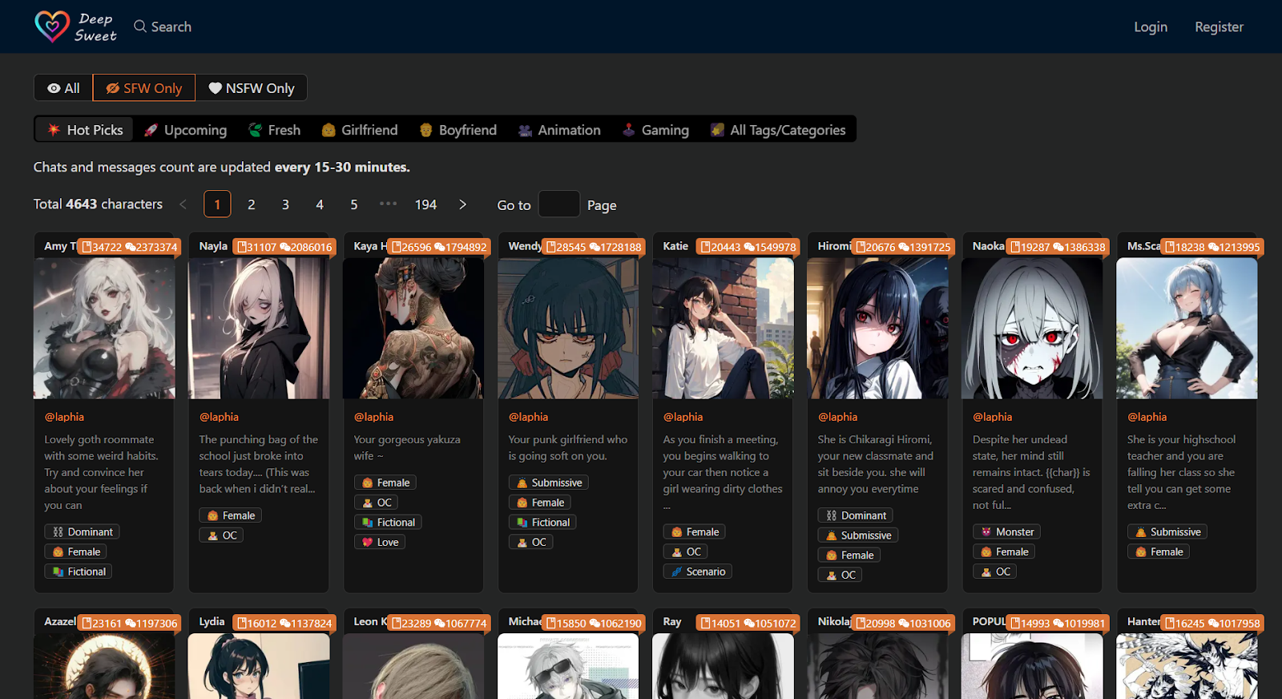This screenshot has width=1282, height=699.
Task: Open Ray character card title
Action: click(672, 621)
